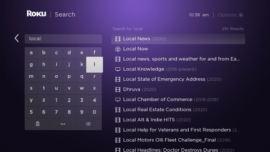Select the Local News (2020) result
This screenshot has height=152, width=270.
(x=178, y=39)
